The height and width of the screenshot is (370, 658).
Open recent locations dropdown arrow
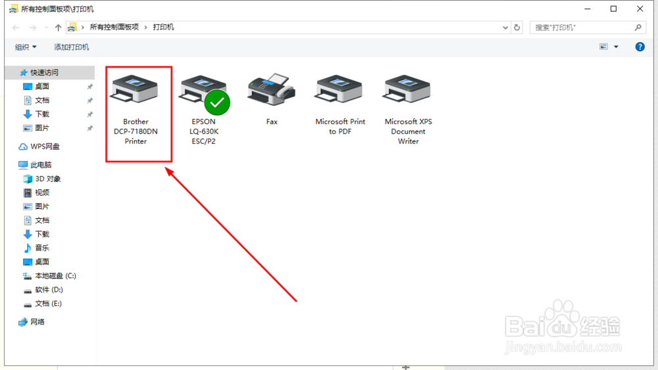46,28
